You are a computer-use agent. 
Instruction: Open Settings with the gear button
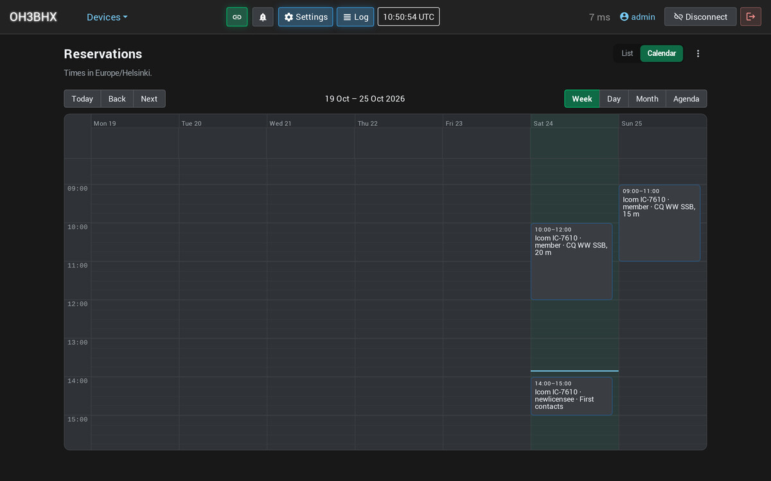click(x=306, y=17)
